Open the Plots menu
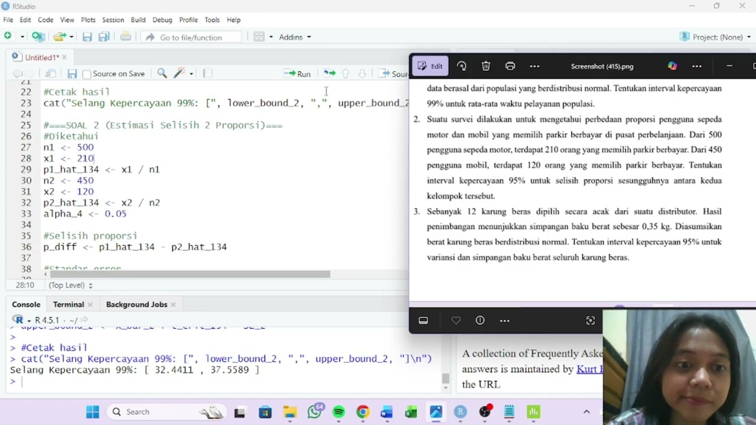 (88, 19)
